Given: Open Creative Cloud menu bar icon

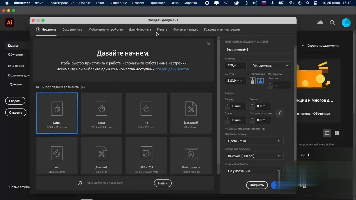Looking at the screenshot, I should 236,3.
